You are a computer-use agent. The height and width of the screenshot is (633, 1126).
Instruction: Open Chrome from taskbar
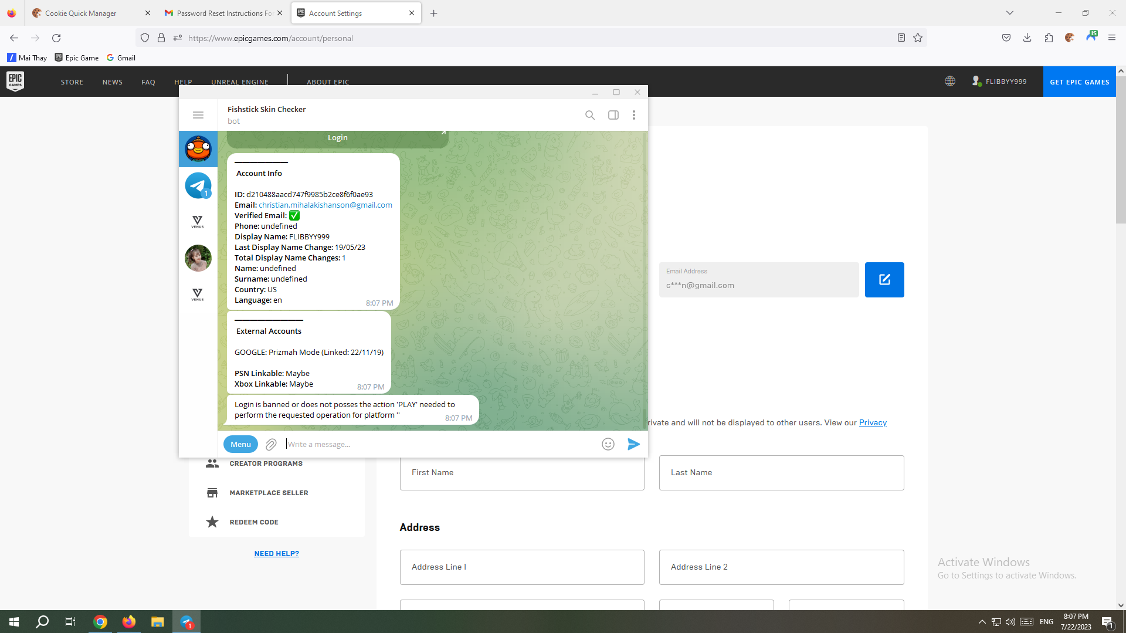pos(100,622)
